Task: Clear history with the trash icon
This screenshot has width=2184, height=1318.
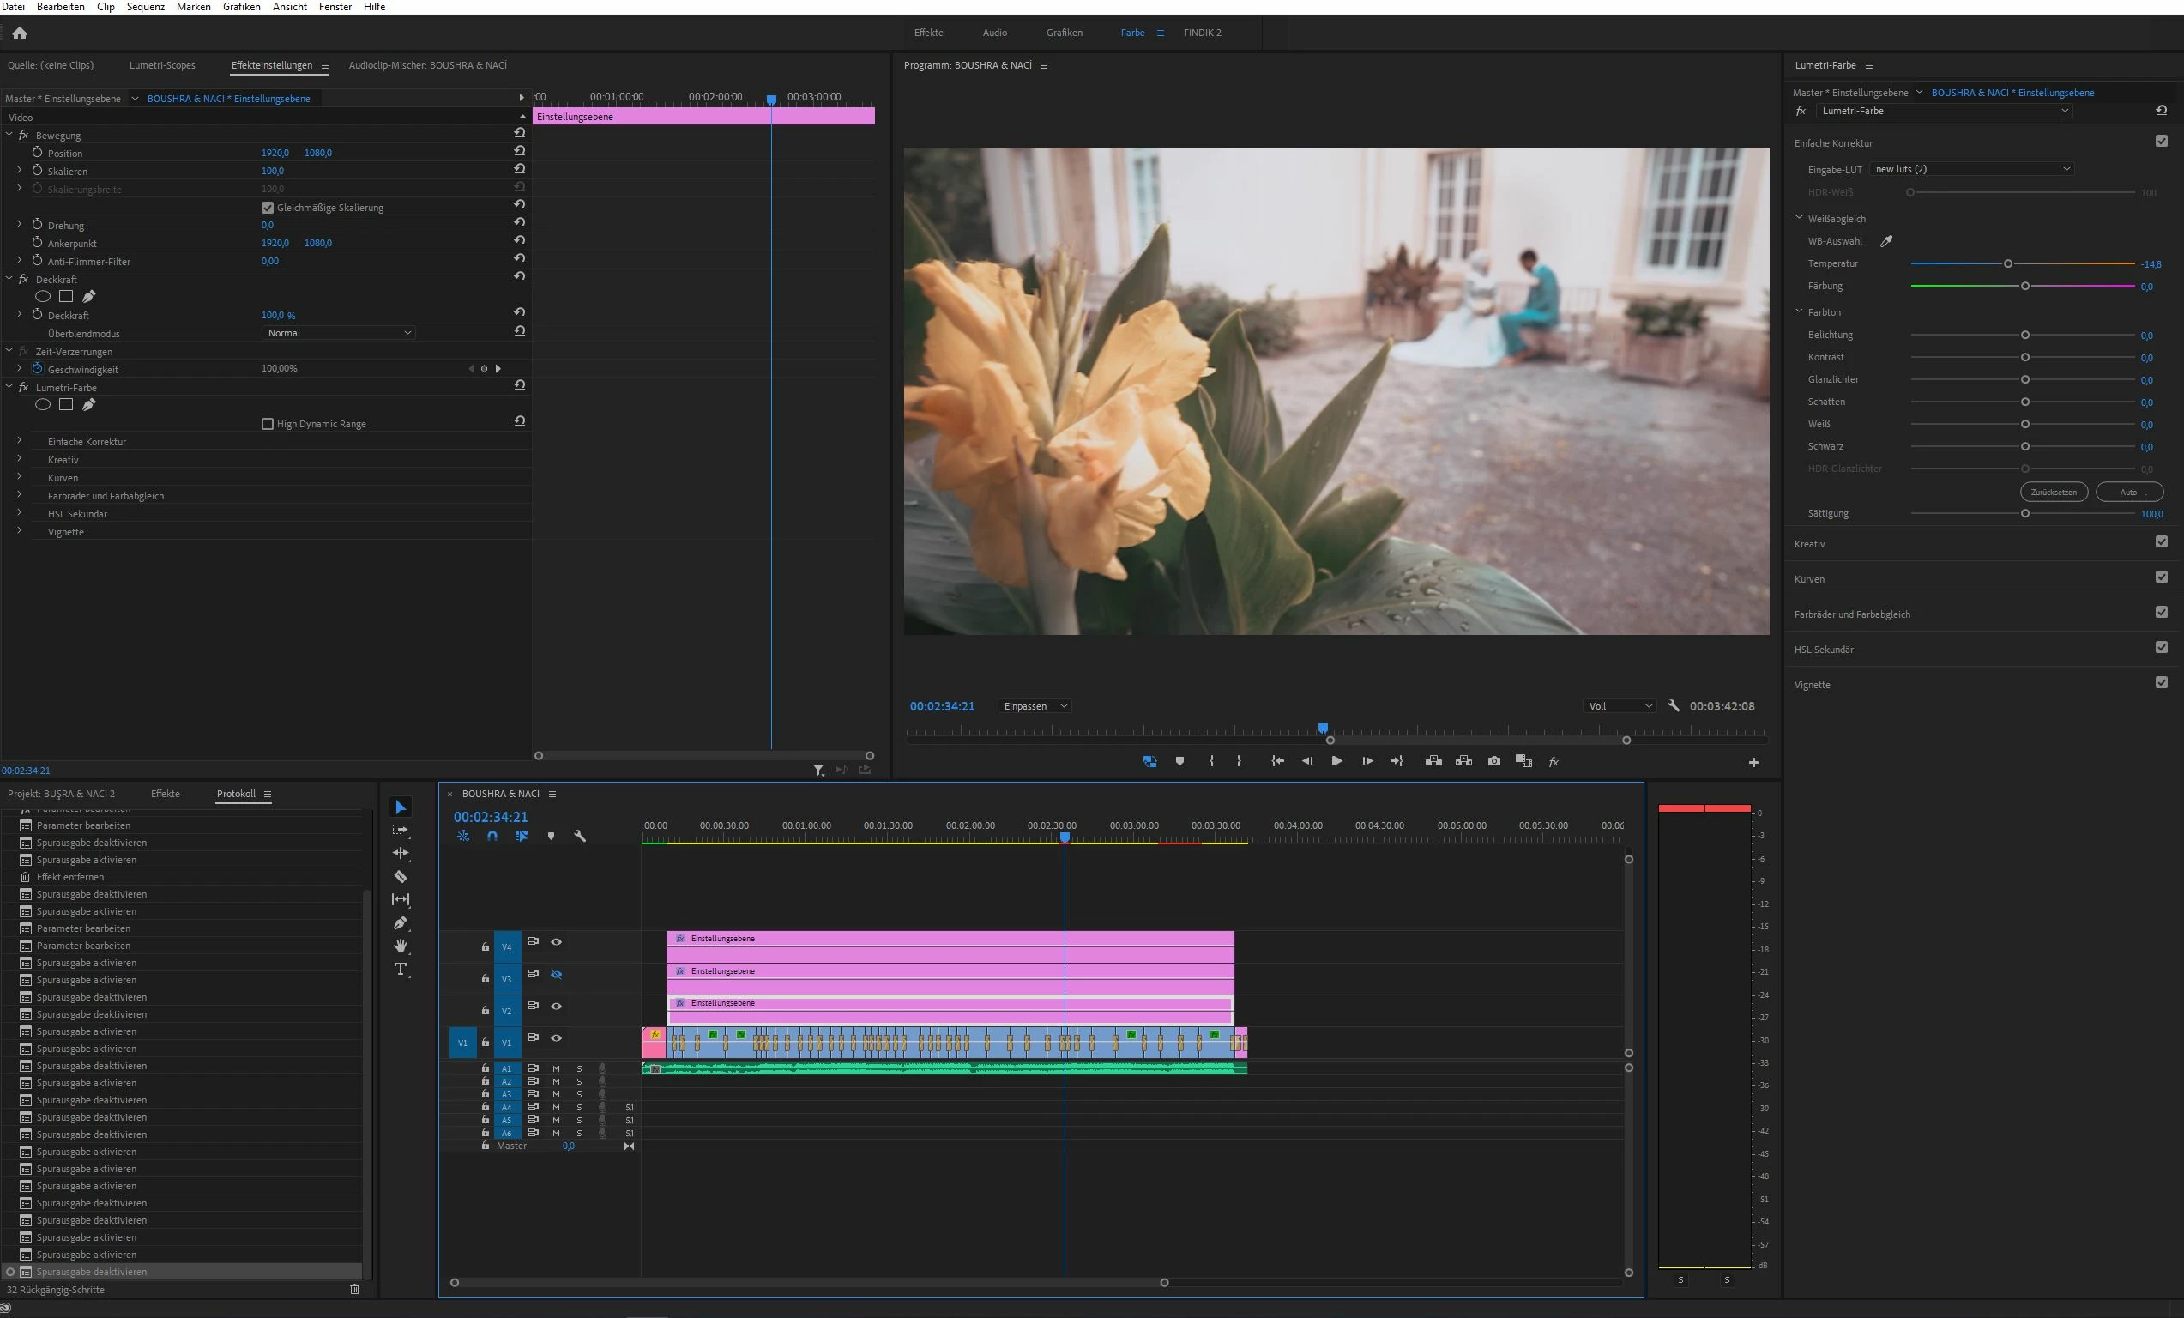Action: pos(354,1290)
